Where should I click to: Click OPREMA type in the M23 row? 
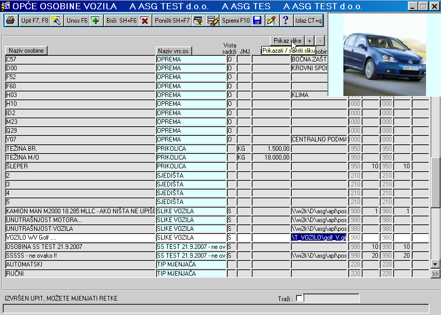[191, 122]
